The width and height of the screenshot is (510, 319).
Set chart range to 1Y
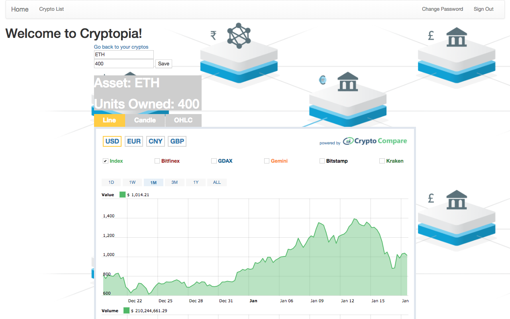point(196,182)
